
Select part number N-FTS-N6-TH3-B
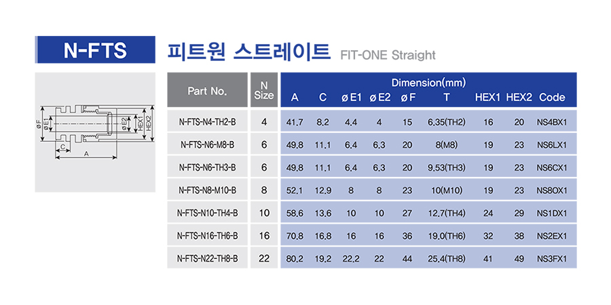click(207, 167)
